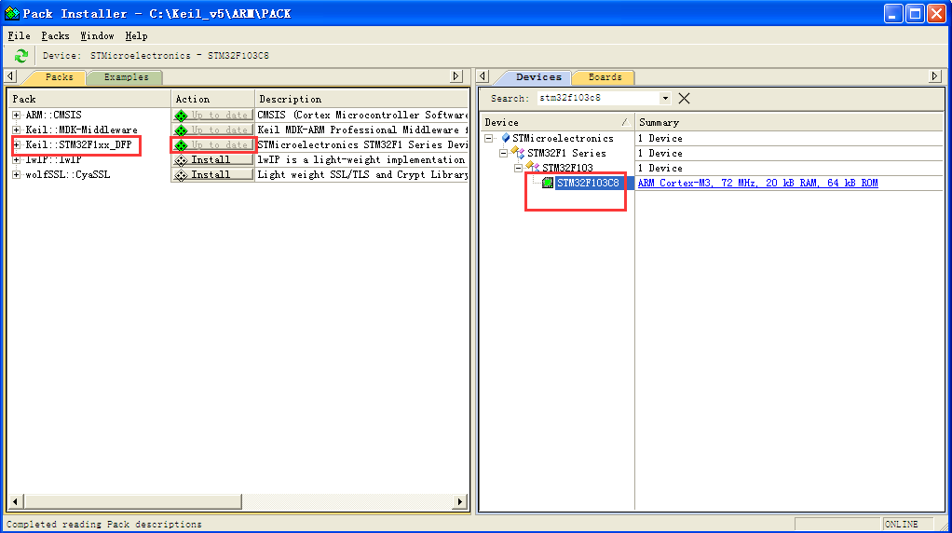
Task: Select the ARM::CMSIS pack name
Action: tap(53, 115)
